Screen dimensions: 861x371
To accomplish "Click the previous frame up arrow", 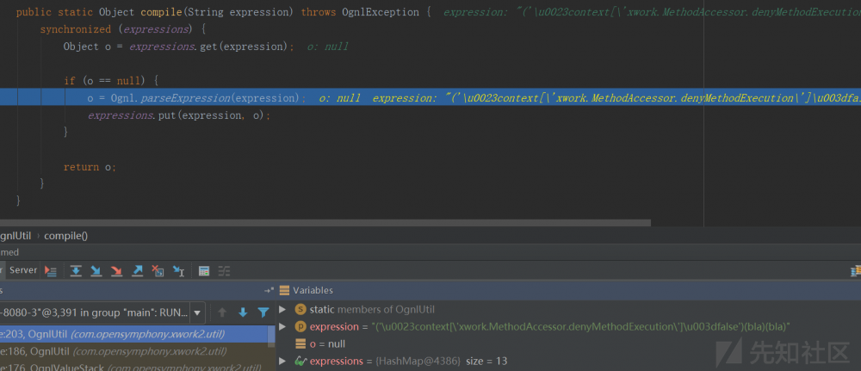I will click(222, 312).
